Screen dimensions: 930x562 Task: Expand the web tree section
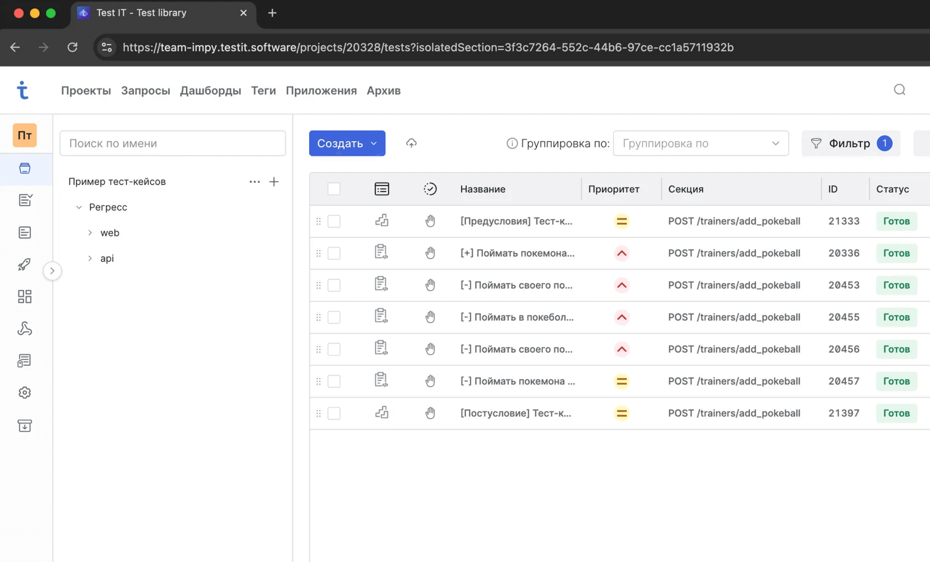pos(90,233)
